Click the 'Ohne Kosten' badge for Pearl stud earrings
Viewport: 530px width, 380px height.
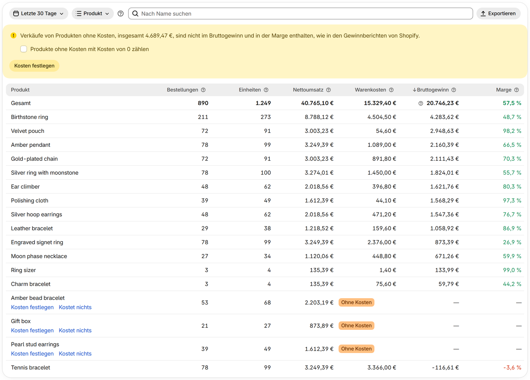[x=356, y=349]
